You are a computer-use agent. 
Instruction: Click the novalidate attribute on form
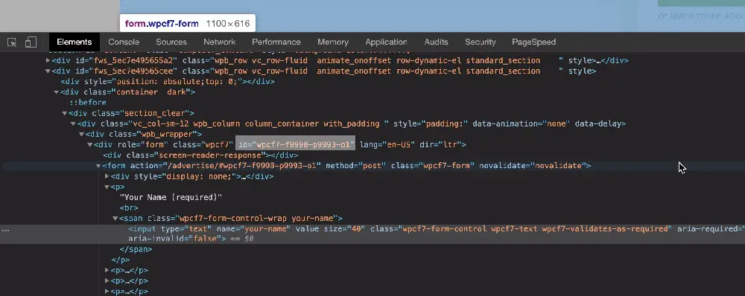point(533,166)
